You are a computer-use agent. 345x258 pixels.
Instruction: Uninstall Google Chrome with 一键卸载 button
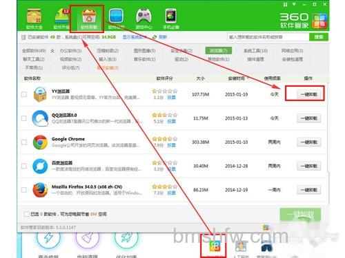[308, 142]
